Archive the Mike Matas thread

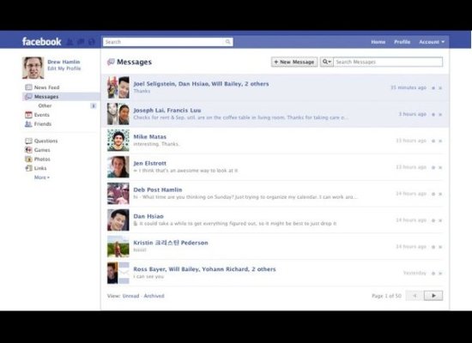point(440,141)
